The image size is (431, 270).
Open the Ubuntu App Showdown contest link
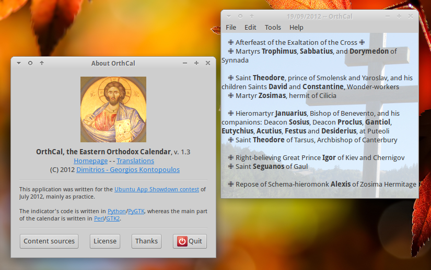click(x=157, y=189)
